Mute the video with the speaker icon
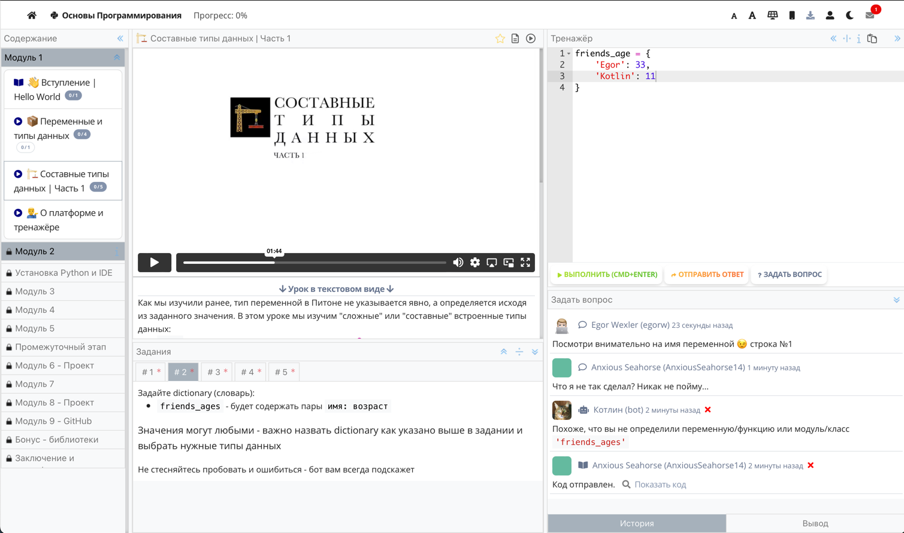 [x=458, y=263]
